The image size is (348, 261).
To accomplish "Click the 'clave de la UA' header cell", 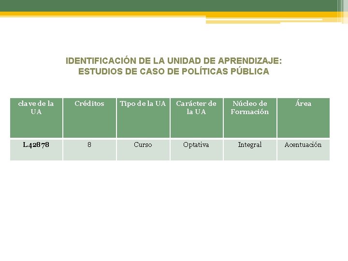I will tap(36, 118).
